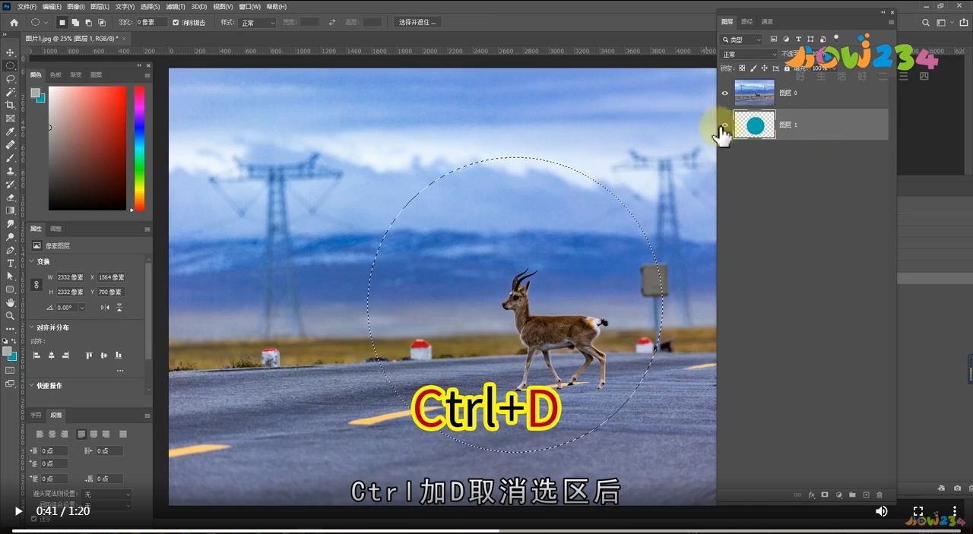Select the Pen tool

11,250
